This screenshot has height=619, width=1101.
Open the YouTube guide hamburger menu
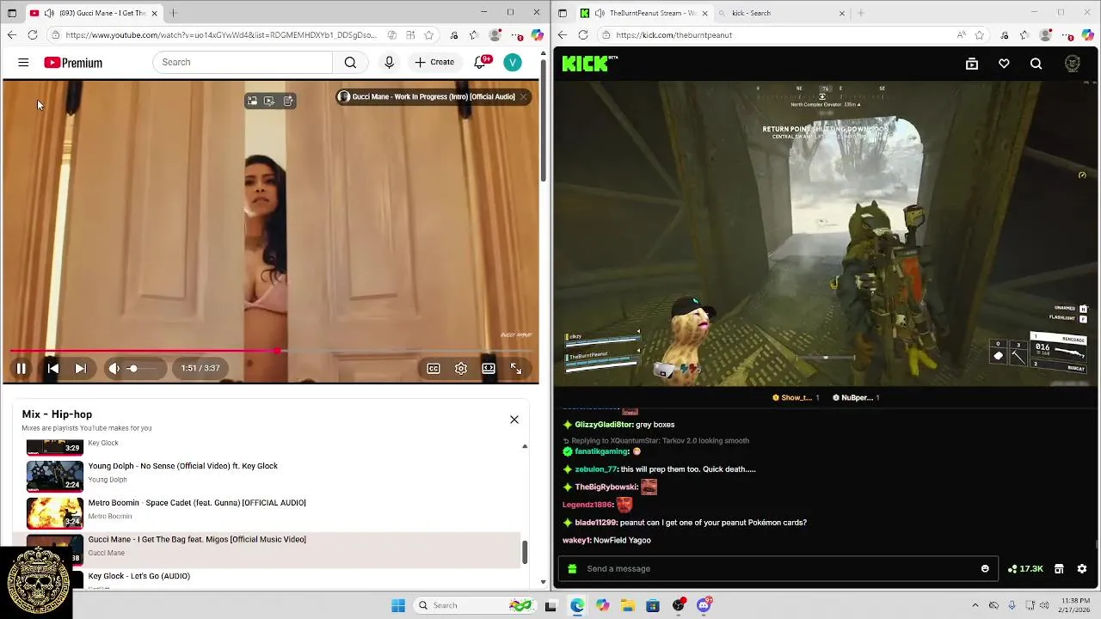pyautogui.click(x=23, y=63)
